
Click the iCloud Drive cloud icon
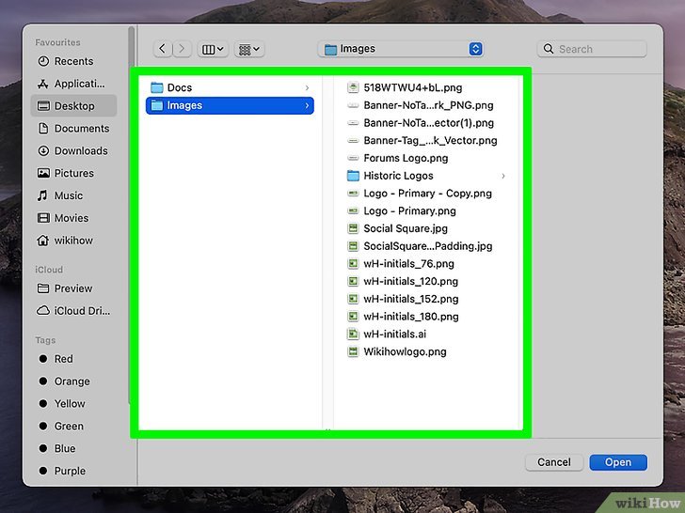click(43, 311)
